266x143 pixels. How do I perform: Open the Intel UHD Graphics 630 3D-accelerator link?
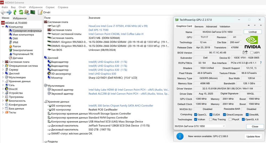coord(102,74)
